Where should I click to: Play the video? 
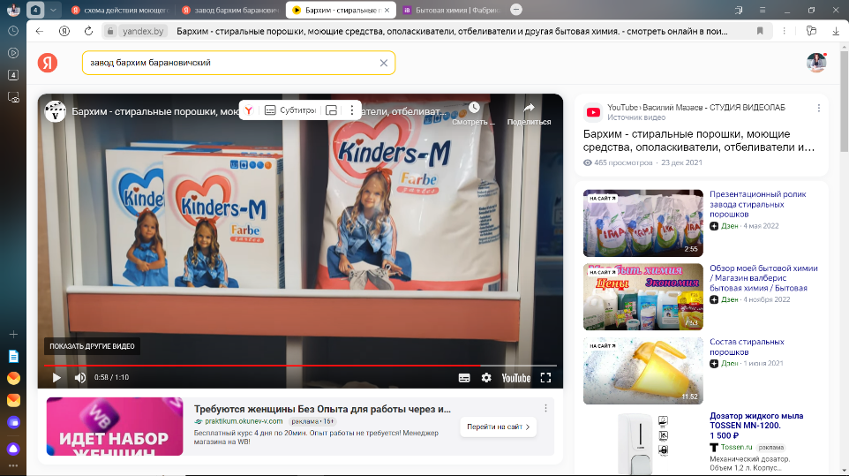point(56,377)
